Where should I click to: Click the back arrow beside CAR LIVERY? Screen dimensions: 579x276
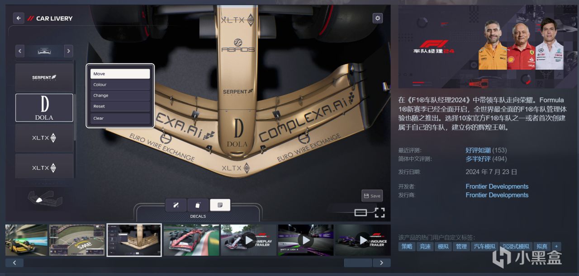click(19, 18)
